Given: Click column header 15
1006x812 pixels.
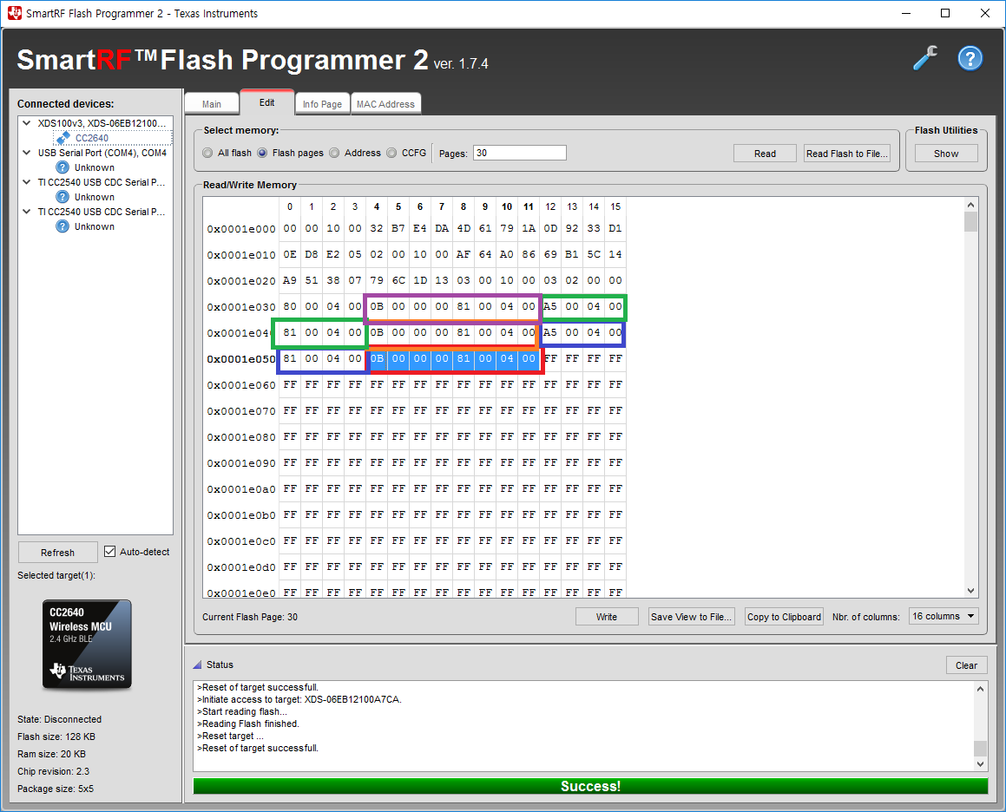Looking at the screenshot, I should (615, 206).
